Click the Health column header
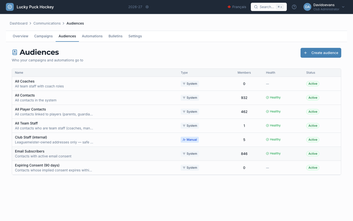This screenshot has width=353, height=221. [x=271, y=73]
